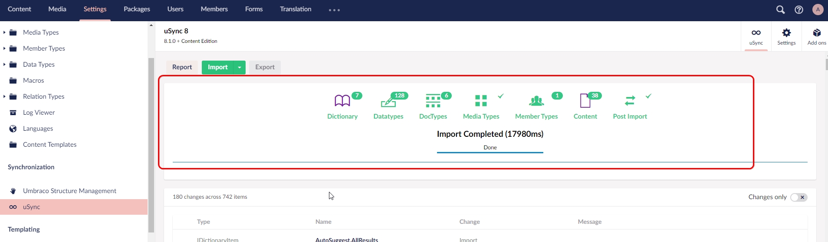Click the Umbraco Structure Management hand icon
828x242 pixels.
coord(13,191)
